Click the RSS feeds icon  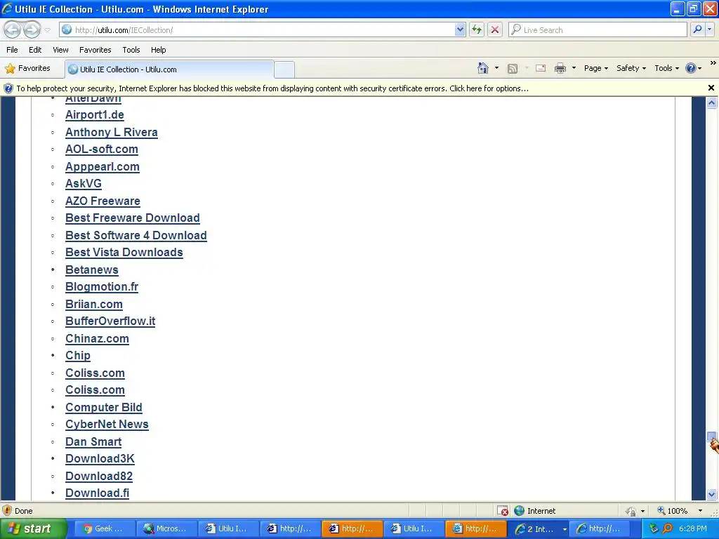coord(513,68)
